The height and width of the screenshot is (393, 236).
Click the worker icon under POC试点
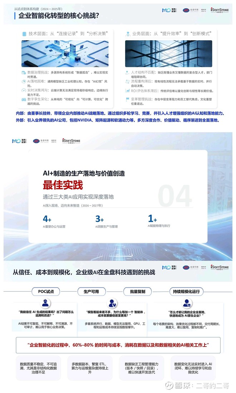45,303
